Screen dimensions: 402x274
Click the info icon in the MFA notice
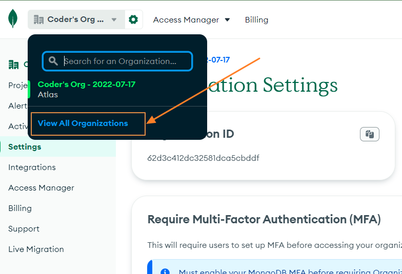pyautogui.click(x=165, y=271)
